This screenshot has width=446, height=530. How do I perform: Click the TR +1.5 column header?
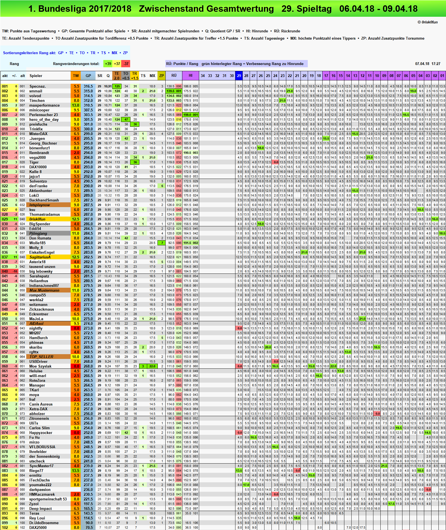[135, 76]
